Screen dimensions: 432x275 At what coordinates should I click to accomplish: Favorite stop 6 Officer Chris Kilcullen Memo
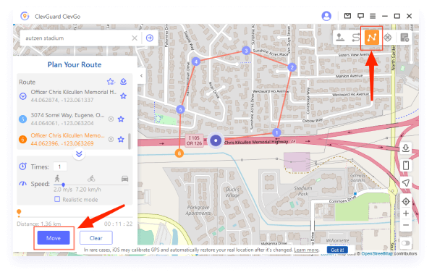click(121, 139)
